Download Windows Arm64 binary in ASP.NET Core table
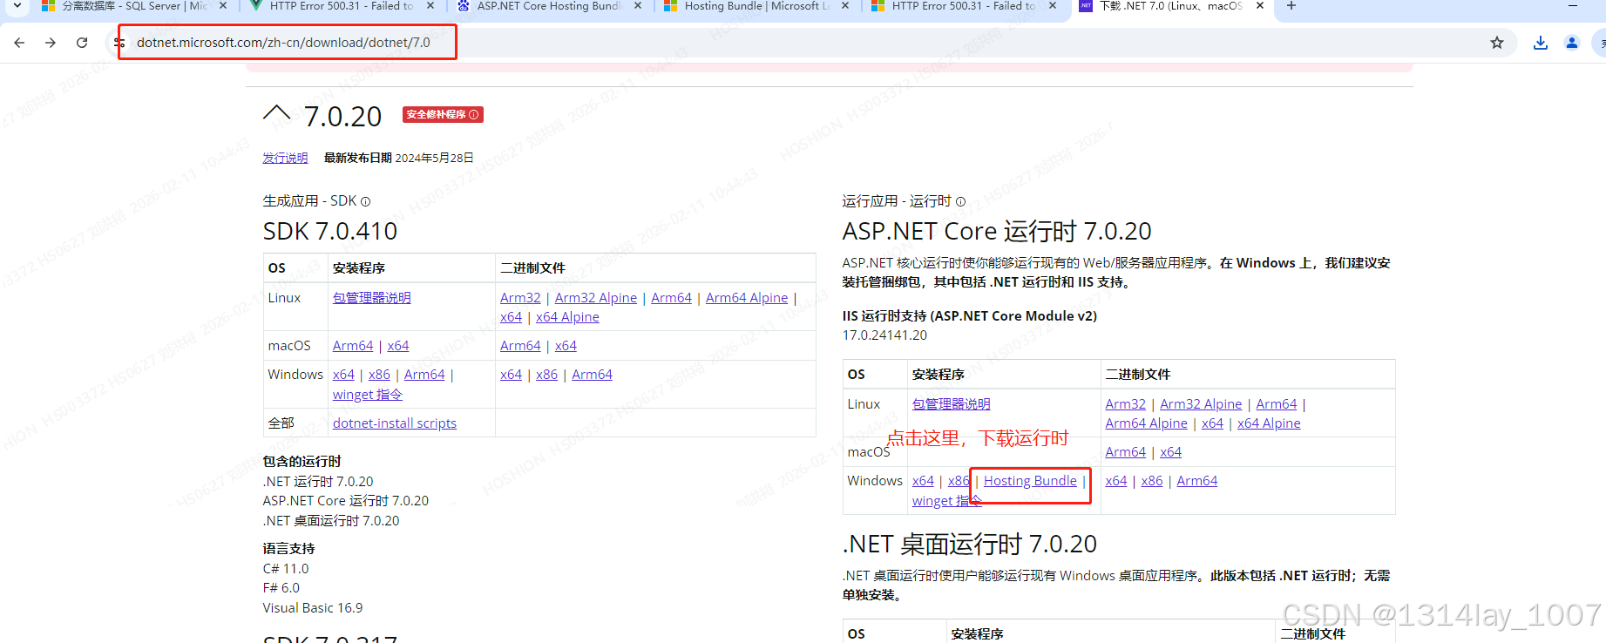The width and height of the screenshot is (1606, 643). tap(1197, 481)
